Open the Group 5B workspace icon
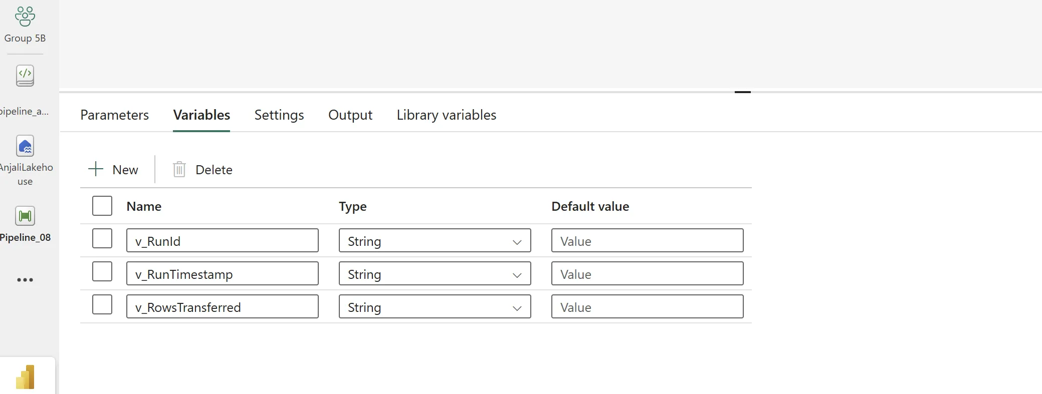 click(x=25, y=17)
